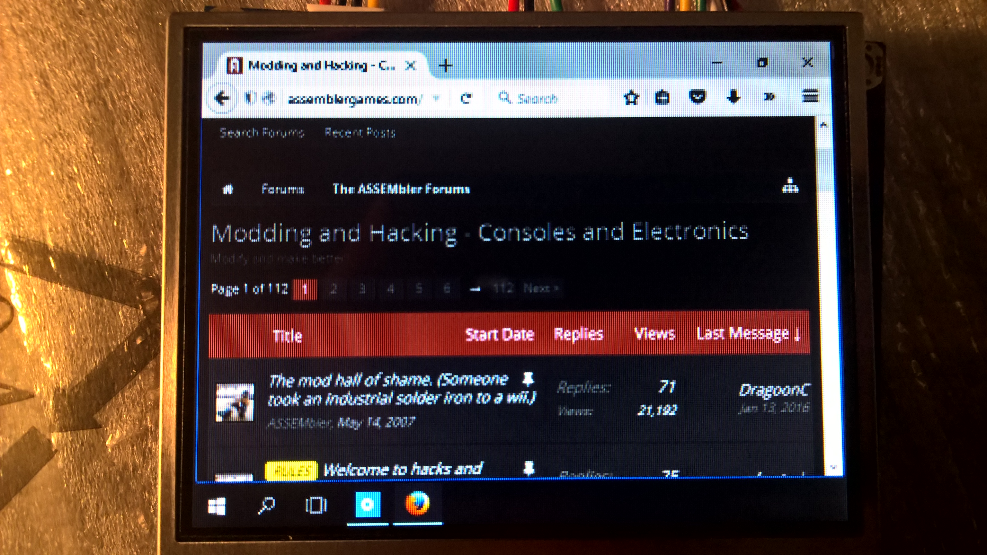
Task: Open Search Forums link
Action: [262, 133]
